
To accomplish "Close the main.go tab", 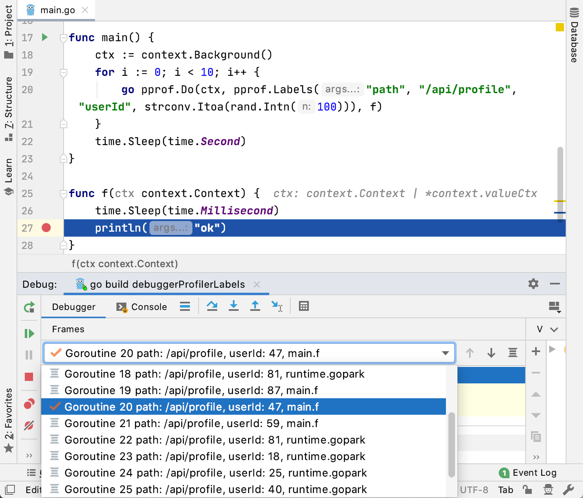I will [85, 10].
